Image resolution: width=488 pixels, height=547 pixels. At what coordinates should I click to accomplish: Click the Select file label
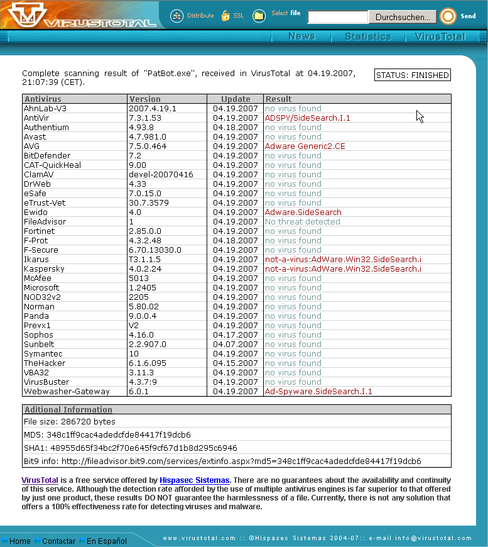click(286, 13)
